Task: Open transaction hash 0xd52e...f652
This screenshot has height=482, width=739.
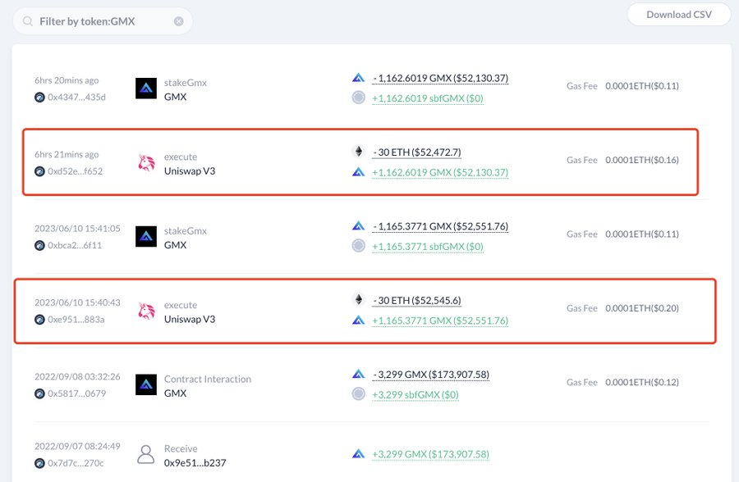Action: [x=75, y=171]
